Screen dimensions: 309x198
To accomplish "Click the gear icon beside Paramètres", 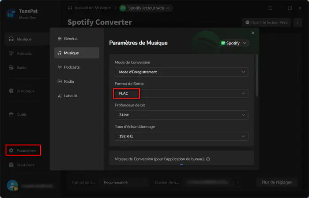I will (x=11, y=150).
